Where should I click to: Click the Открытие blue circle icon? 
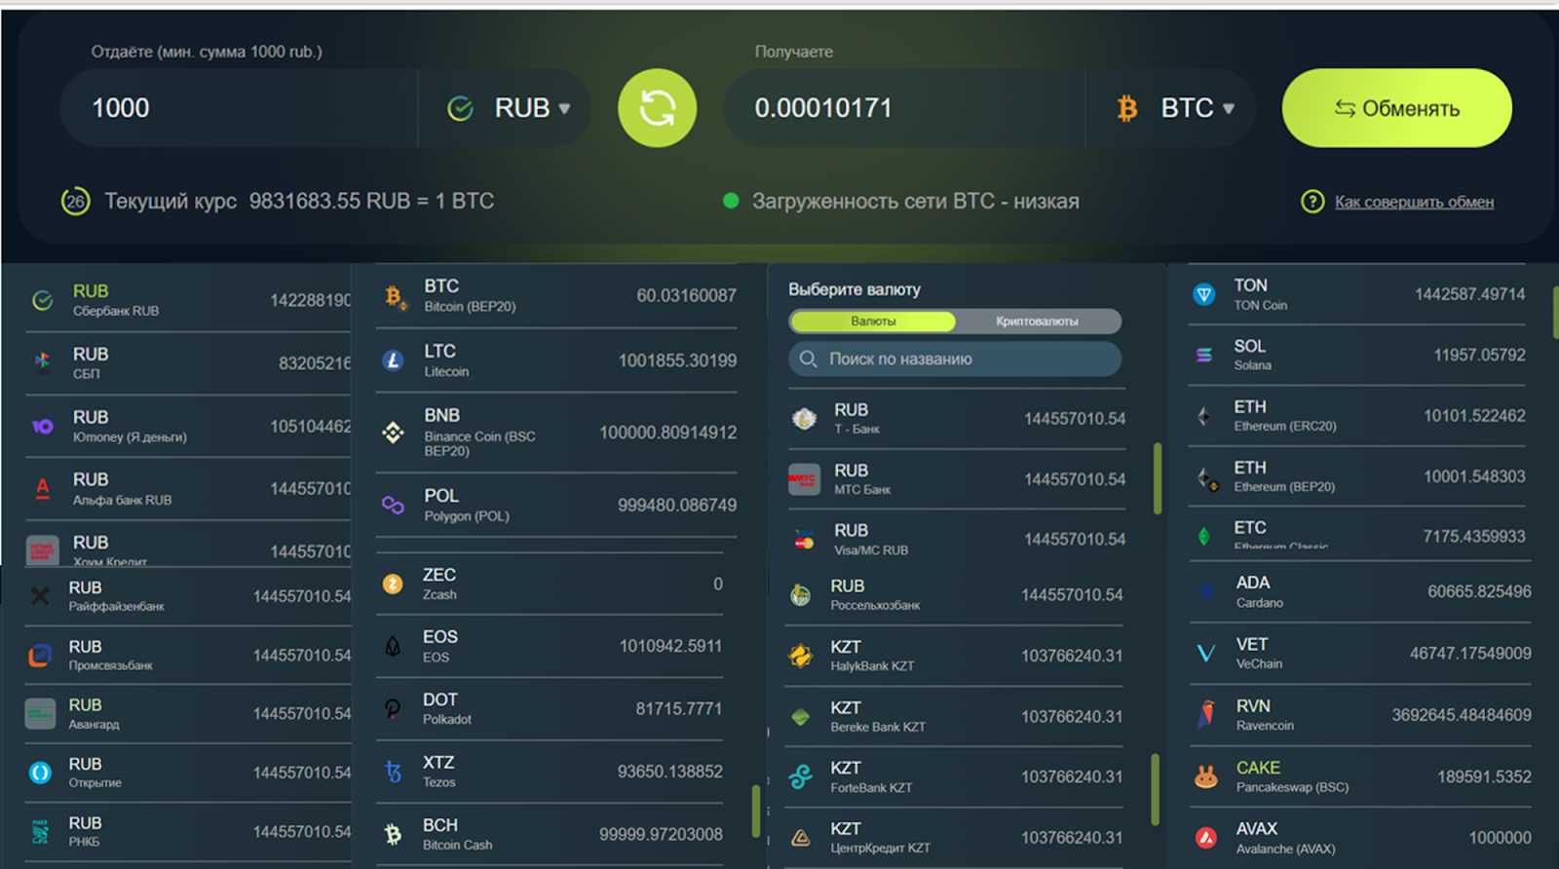point(40,773)
